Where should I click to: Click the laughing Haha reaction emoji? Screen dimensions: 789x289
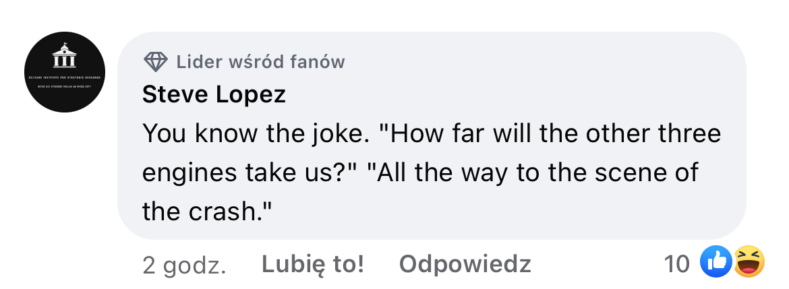pos(749,263)
